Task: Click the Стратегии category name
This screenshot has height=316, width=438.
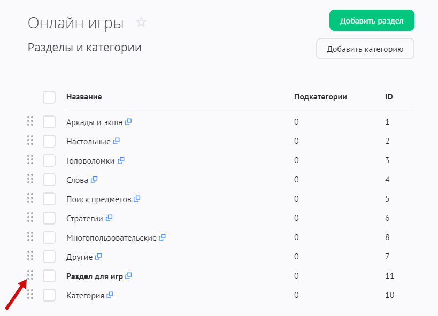Action: tap(85, 219)
